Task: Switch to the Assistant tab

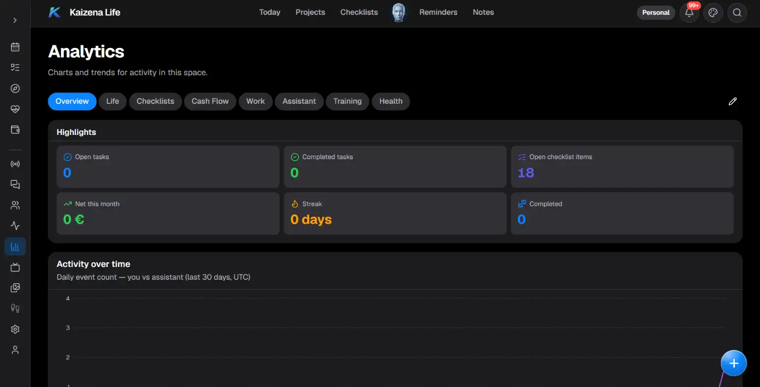Action: click(299, 101)
